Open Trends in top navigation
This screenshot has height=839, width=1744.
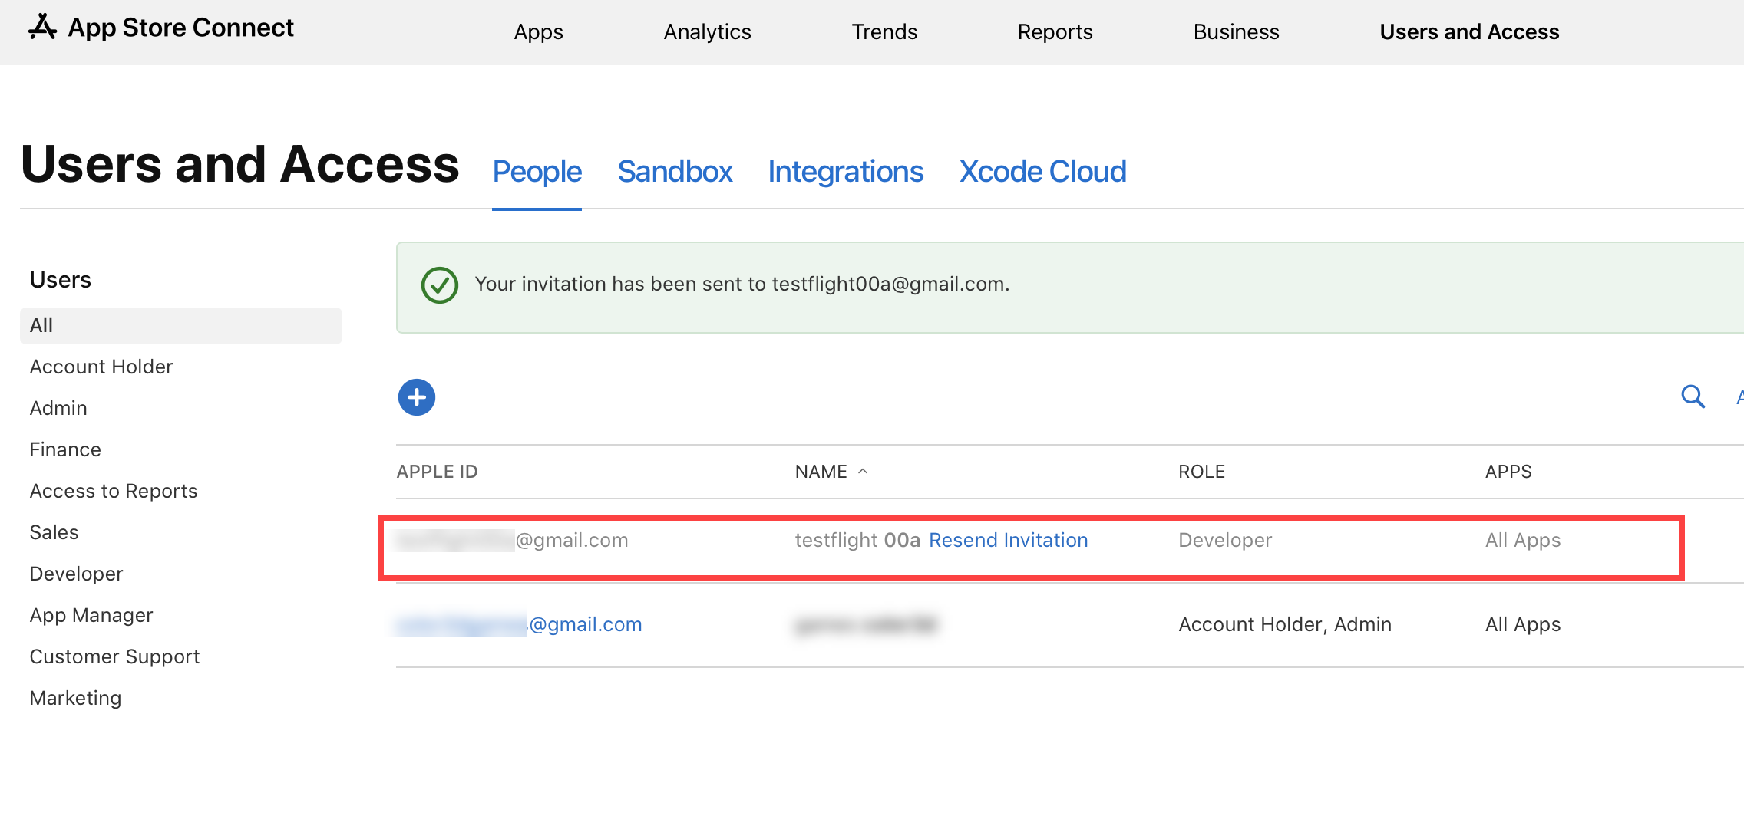pos(884,32)
